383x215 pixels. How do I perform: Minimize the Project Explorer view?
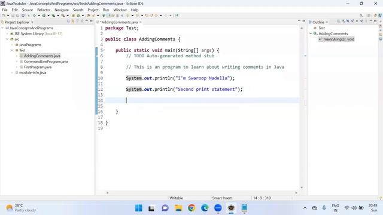(86, 21)
